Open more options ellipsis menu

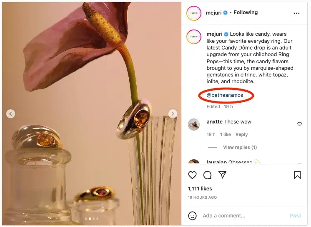point(296,13)
